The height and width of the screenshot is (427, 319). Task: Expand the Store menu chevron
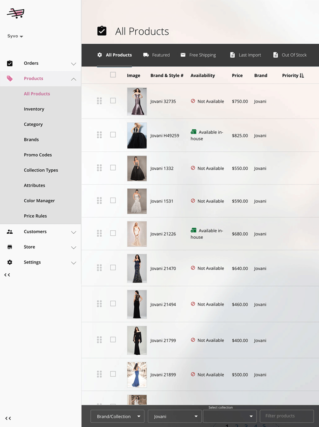pos(73,248)
